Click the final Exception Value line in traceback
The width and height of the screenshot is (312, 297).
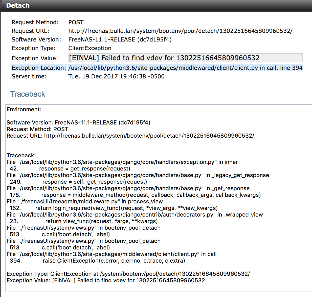106,280
